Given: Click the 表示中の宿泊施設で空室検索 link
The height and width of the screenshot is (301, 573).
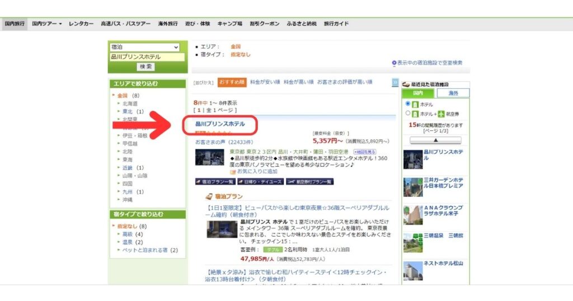Looking at the screenshot, I should tap(430, 63).
